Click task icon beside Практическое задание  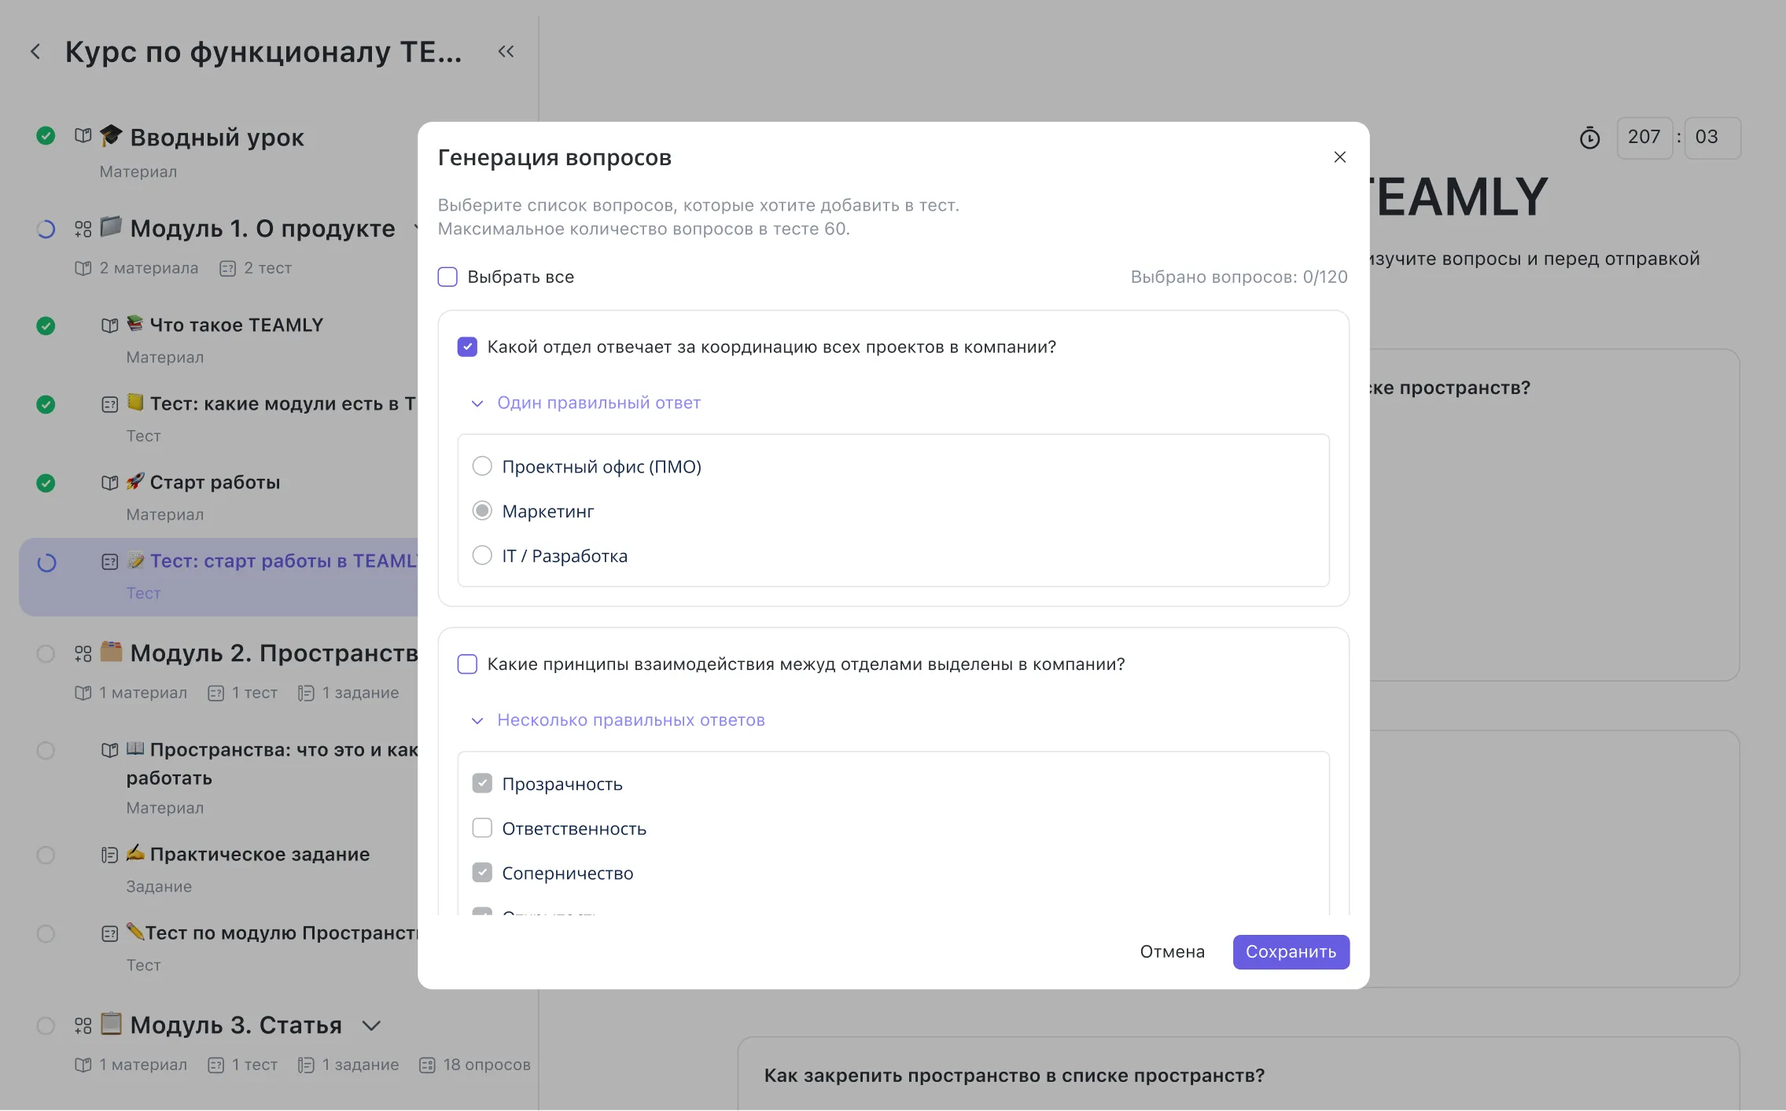(109, 855)
